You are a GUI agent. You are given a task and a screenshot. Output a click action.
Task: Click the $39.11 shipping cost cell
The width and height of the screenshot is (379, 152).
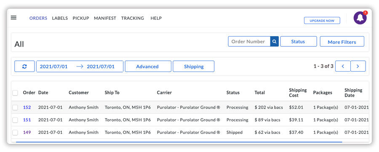click(296, 120)
